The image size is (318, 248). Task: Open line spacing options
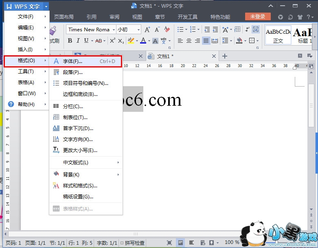coord(225,41)
